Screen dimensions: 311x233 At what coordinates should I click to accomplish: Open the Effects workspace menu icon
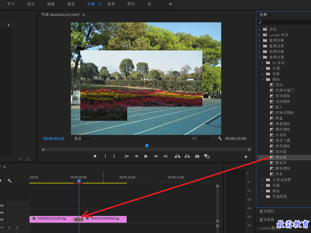pos(100,4)
